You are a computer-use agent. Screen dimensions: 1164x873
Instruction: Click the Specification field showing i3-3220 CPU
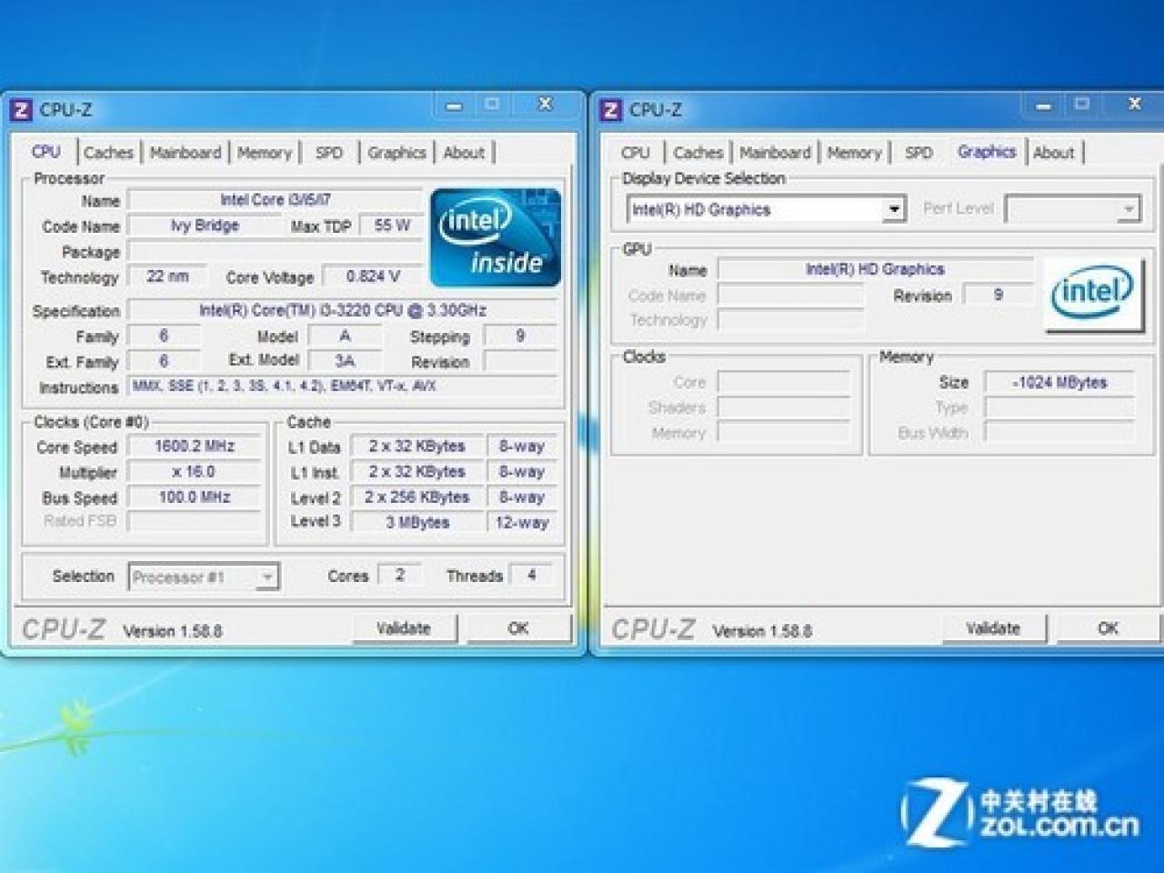click(x=343, y=311)
